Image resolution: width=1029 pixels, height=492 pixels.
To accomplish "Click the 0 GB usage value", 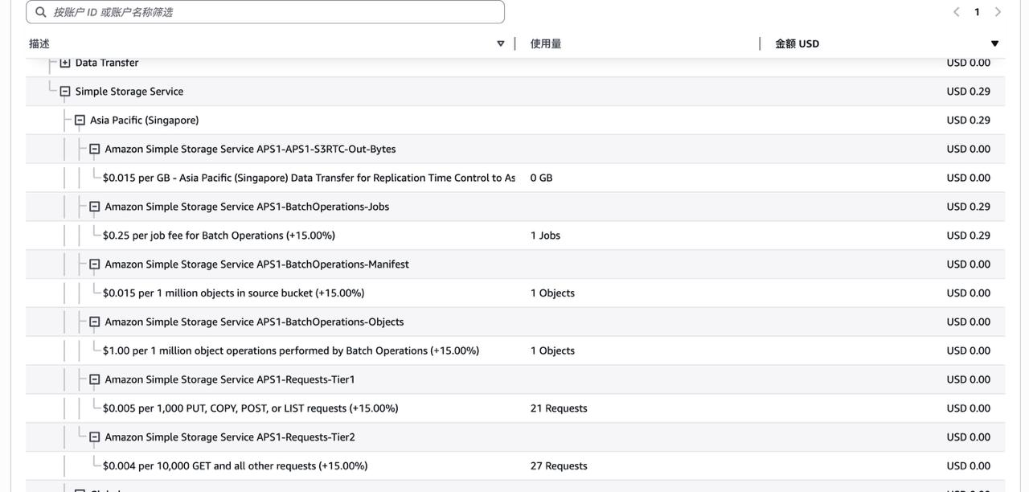I will 542,178.
